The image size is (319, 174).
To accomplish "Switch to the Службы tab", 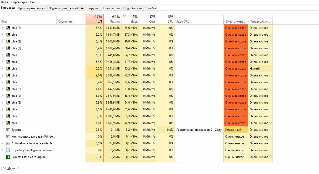I will point(150,8).
